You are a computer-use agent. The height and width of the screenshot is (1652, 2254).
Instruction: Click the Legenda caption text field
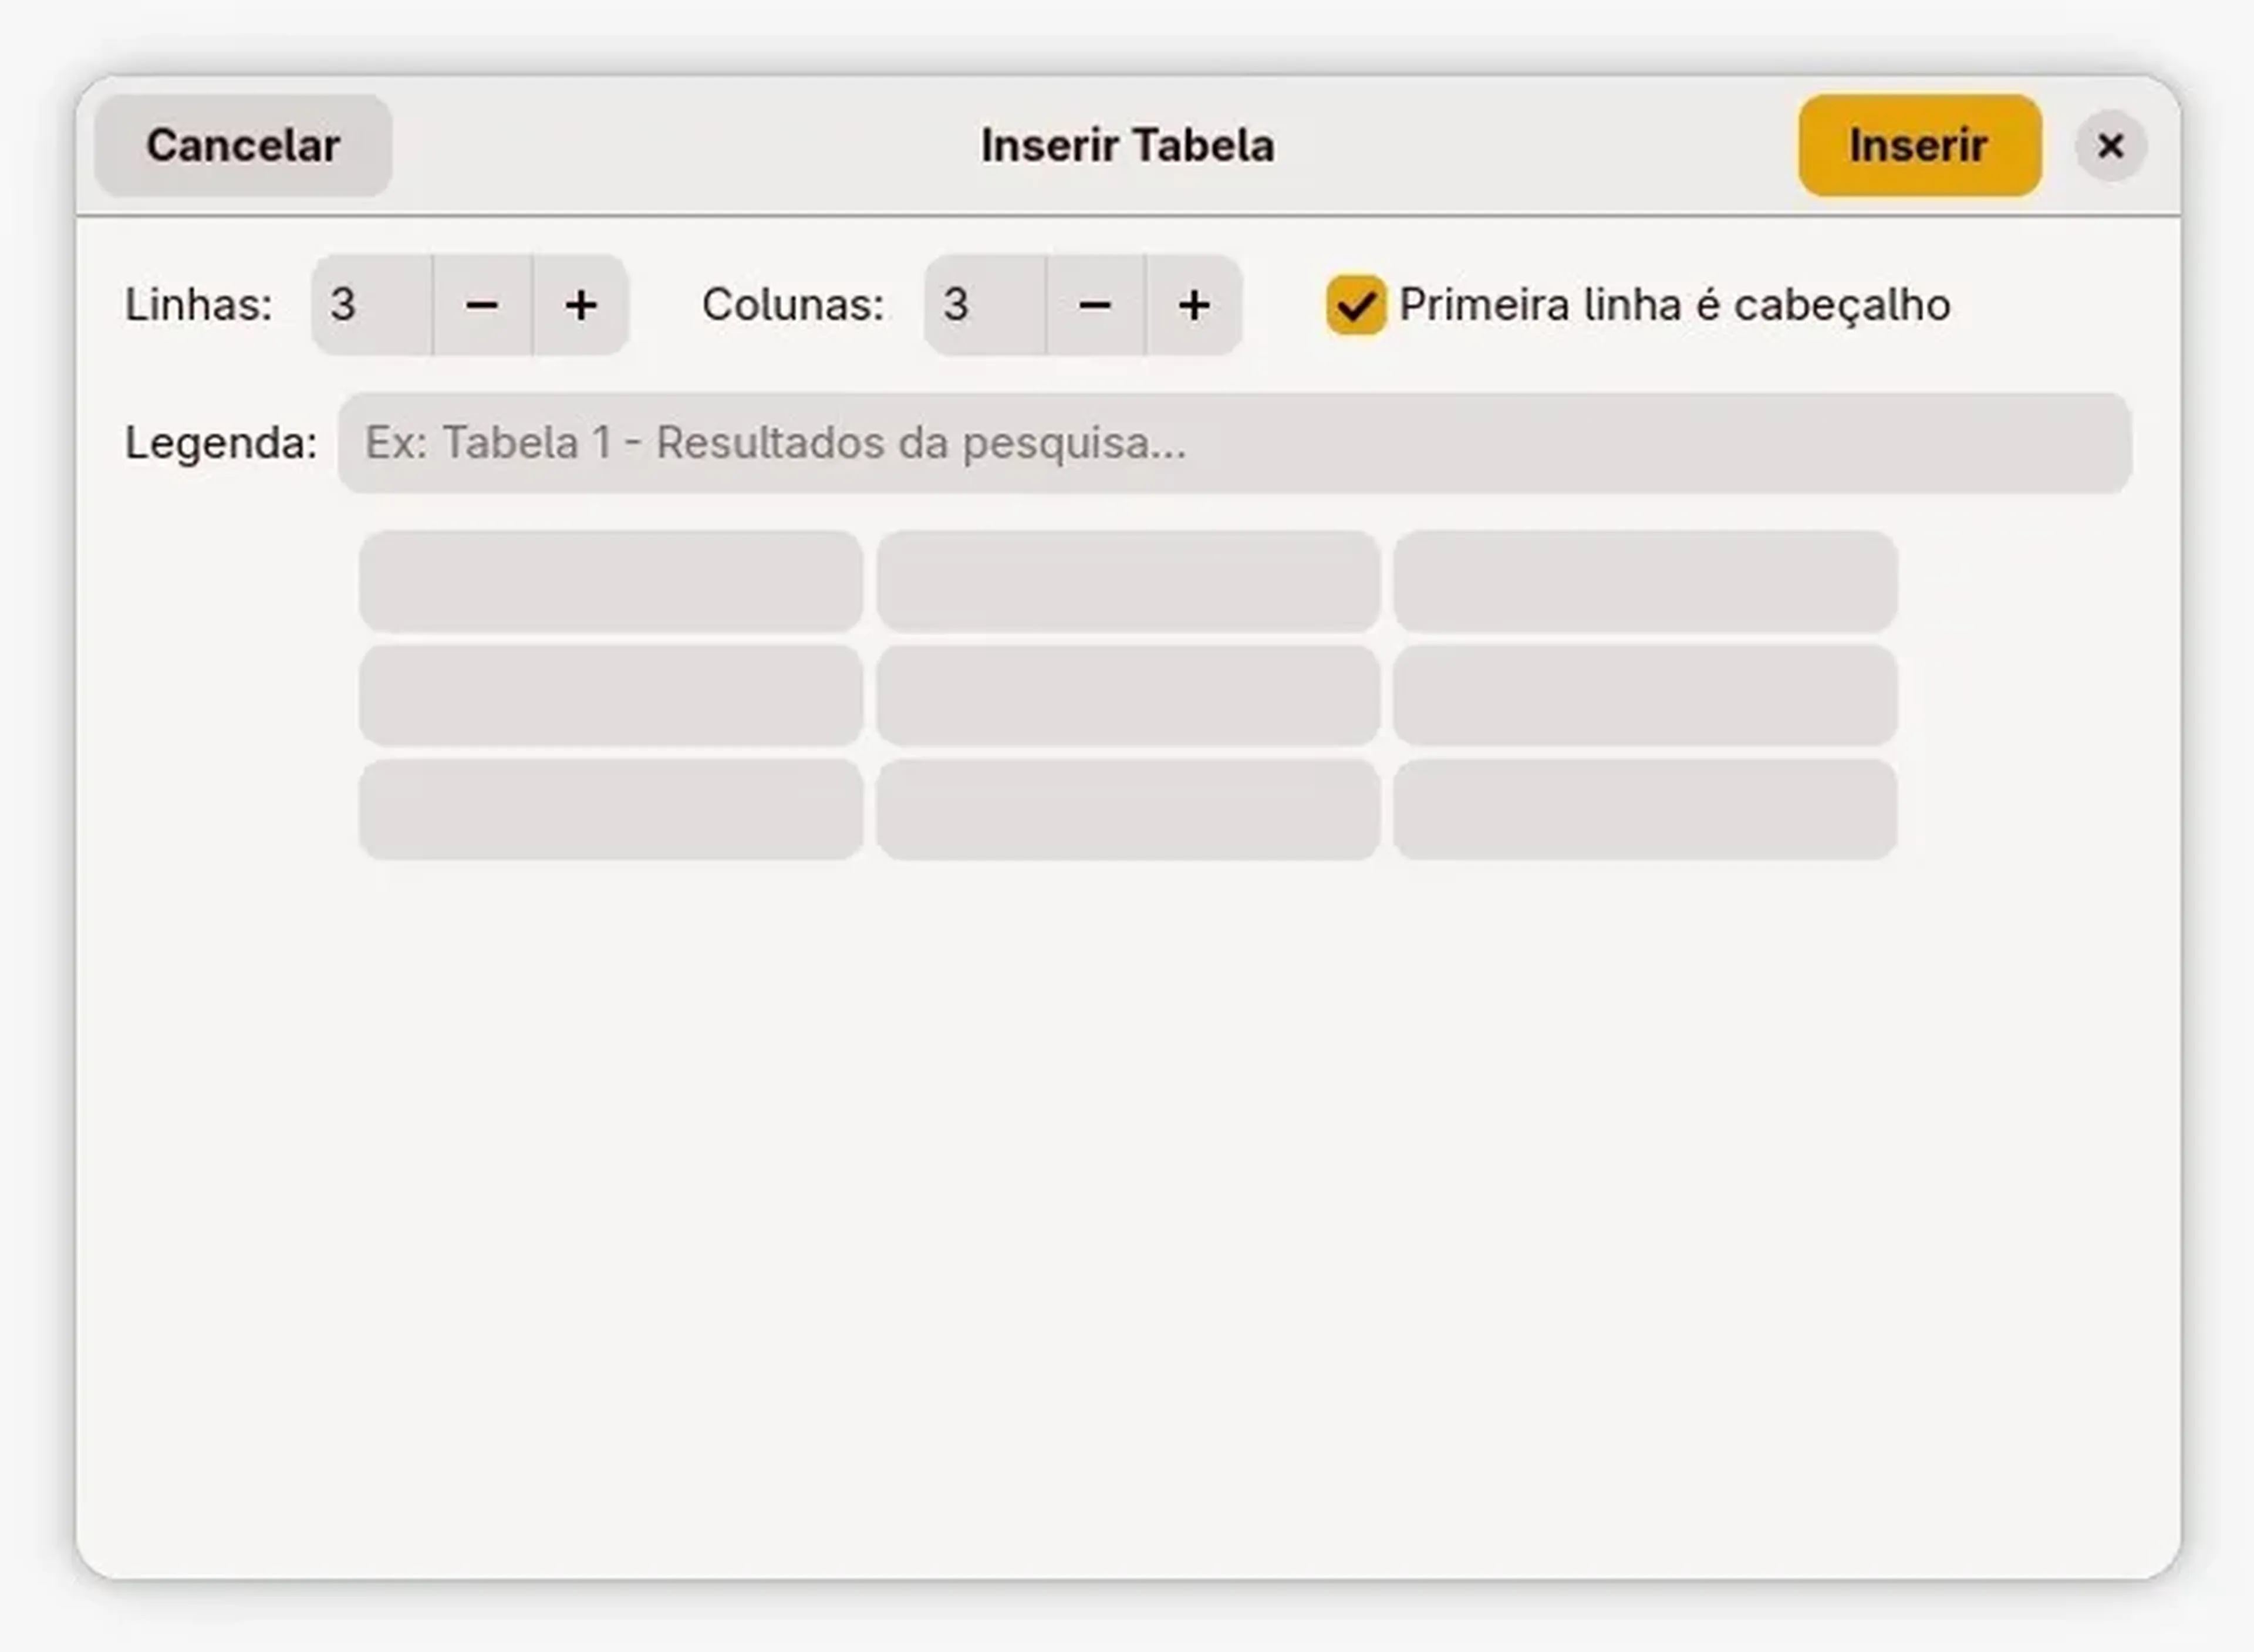1234,443
